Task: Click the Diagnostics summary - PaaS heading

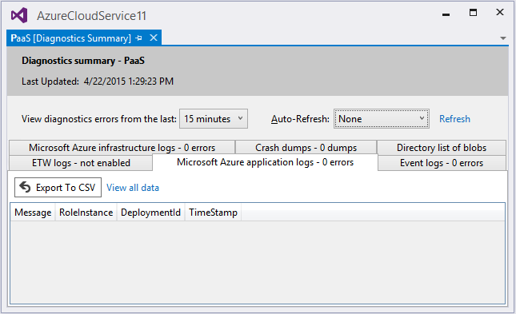Action: tap(83, 61)
